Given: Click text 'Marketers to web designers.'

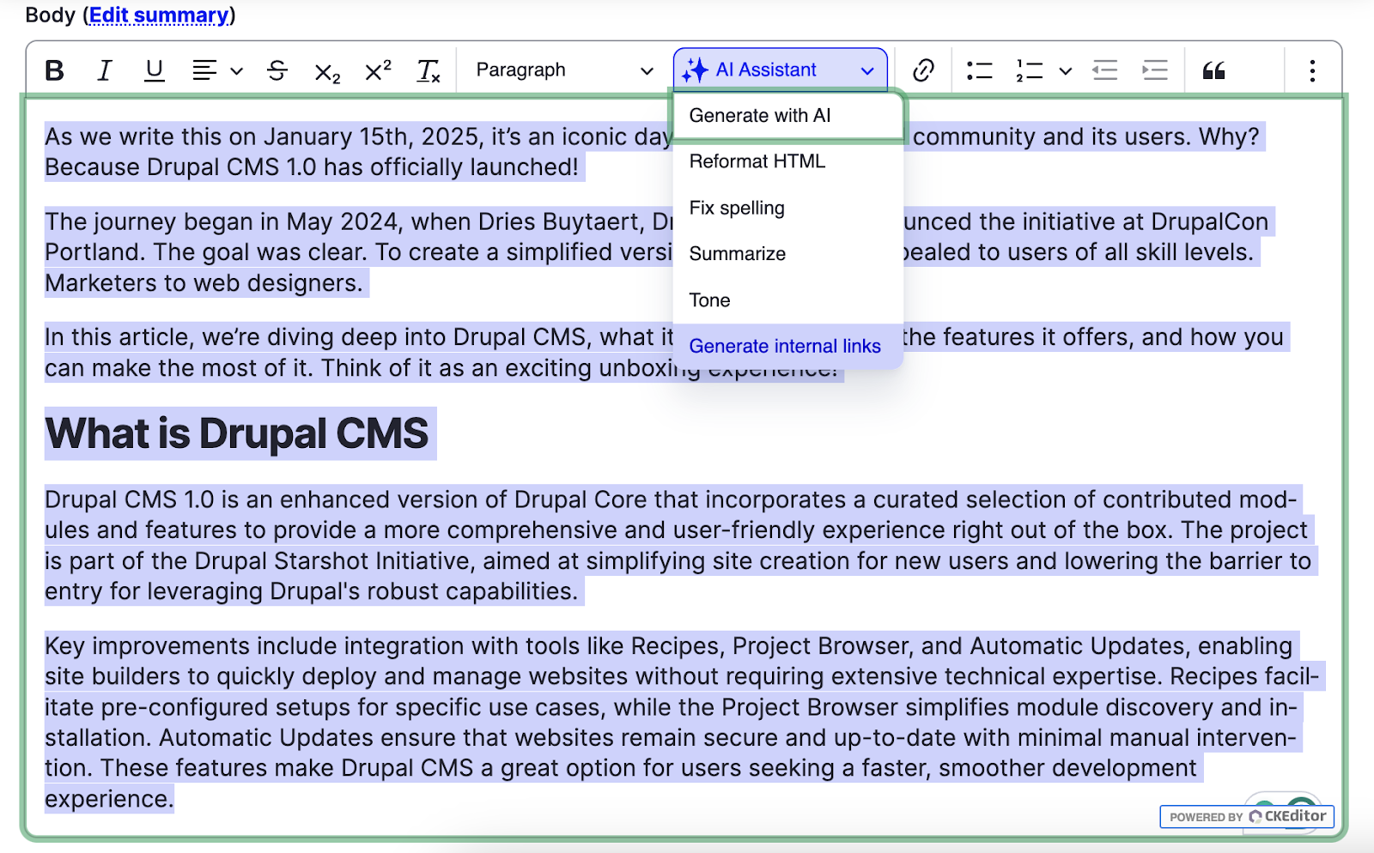Looking at the screenshot, I should 204,283.
